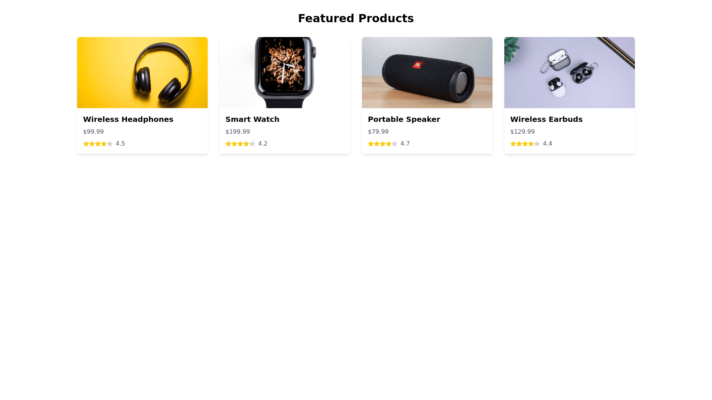Open the Smart Watch product image

pyautogui.click(x=285, y=73)
